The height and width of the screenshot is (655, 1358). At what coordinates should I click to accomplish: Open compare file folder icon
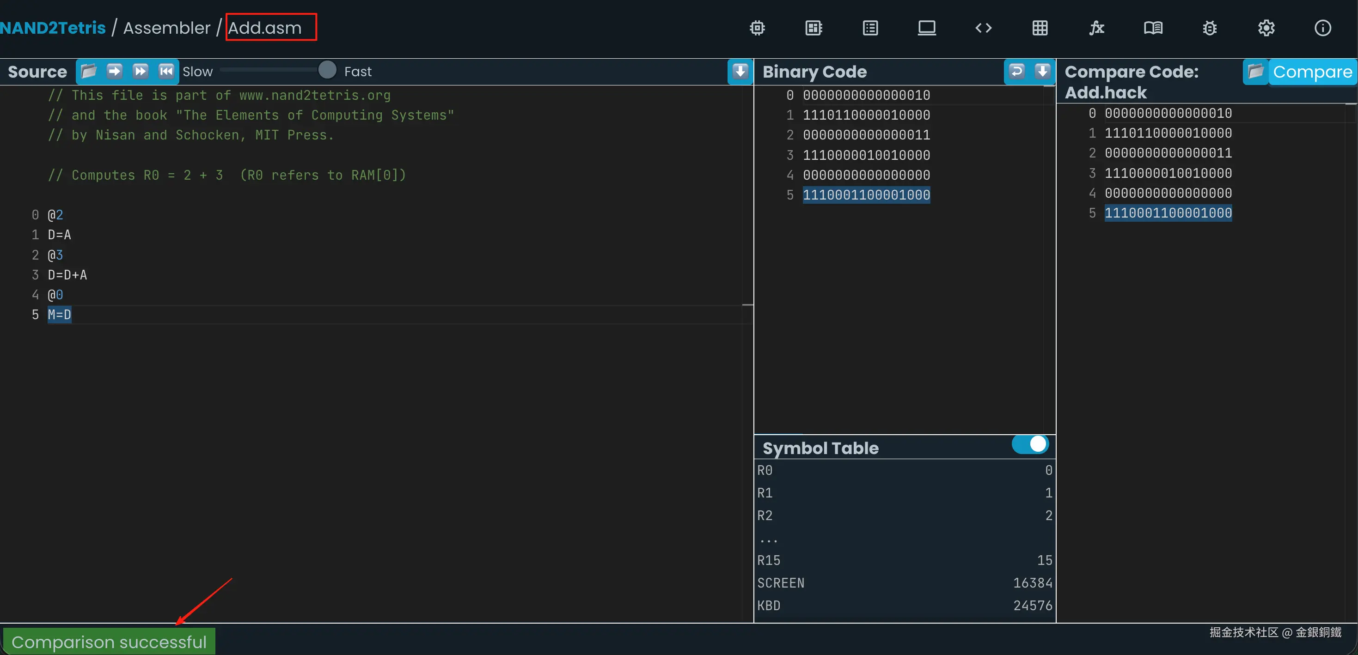[1256, 71]
